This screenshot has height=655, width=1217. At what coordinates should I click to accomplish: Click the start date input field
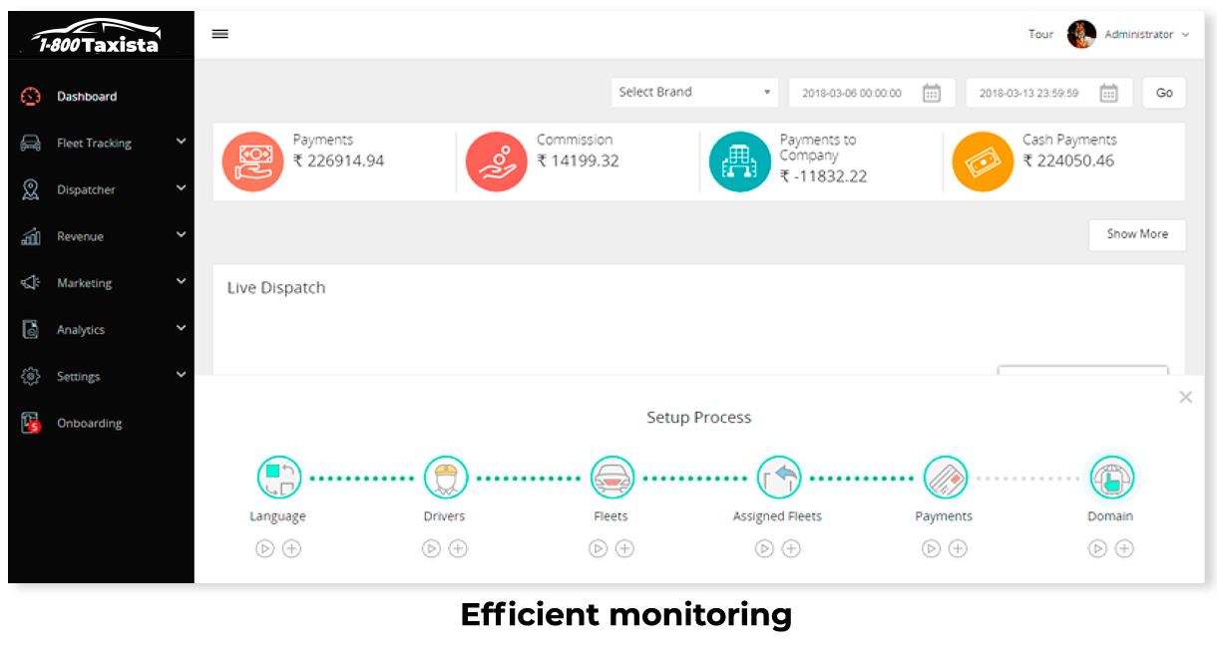[x=872, y=93]
